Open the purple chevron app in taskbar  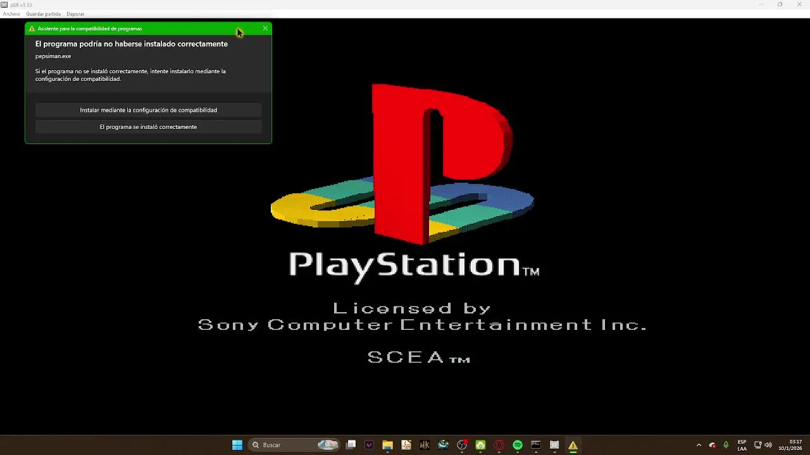point(370,445)
